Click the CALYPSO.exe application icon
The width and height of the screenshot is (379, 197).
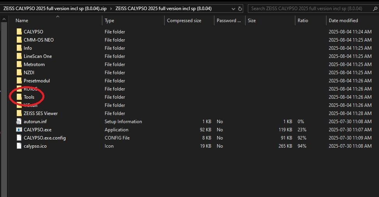(x=19, y=130)
